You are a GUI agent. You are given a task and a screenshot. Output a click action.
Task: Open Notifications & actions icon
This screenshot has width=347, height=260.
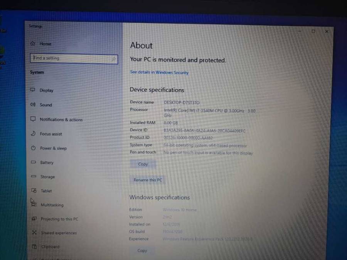coord(33,119)
